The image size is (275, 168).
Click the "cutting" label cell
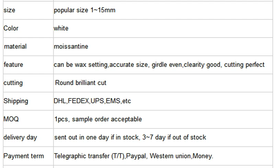[13, 83]
